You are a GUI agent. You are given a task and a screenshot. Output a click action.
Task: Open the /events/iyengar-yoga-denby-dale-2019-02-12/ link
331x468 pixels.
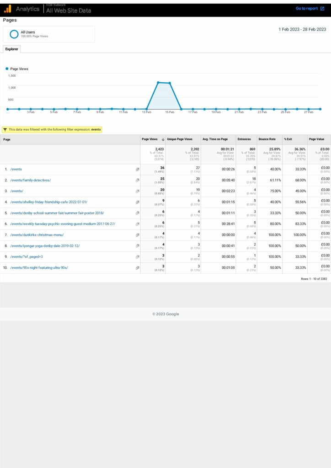click(x=45, y=246)
